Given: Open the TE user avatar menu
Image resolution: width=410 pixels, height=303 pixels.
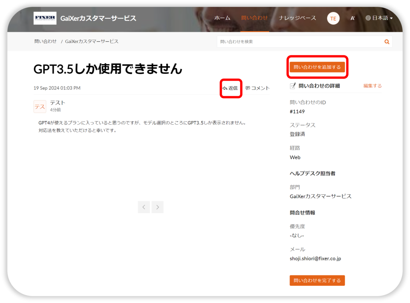Looking at the screenshot, I should pos(333,18).
